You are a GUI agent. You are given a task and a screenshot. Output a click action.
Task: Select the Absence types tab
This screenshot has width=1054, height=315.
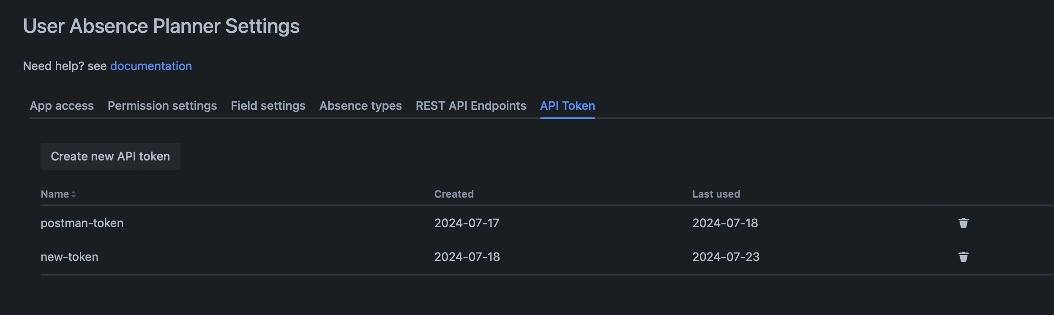click(x=360, y=106)
